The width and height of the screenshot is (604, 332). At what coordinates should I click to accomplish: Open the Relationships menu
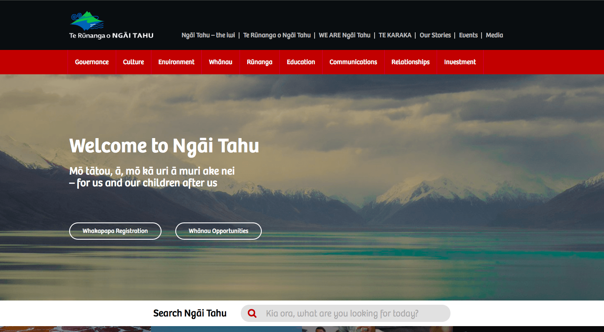[411, 62]
